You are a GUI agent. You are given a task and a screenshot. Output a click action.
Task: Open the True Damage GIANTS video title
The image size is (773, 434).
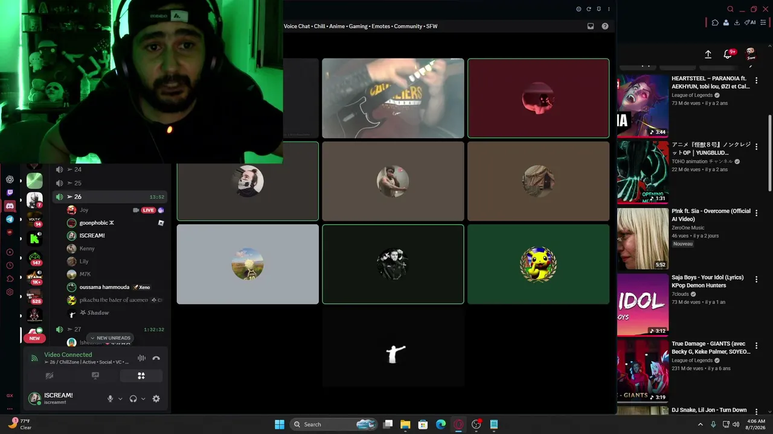pos(711,347)
